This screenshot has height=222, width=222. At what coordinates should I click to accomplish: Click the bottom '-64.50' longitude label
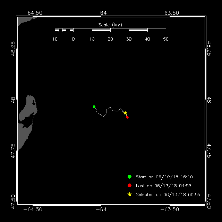point(33,210)
